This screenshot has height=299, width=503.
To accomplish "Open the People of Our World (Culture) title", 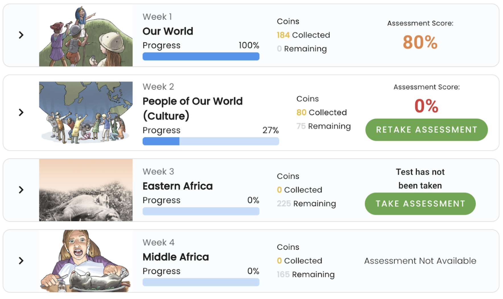I will pos(193,108).
